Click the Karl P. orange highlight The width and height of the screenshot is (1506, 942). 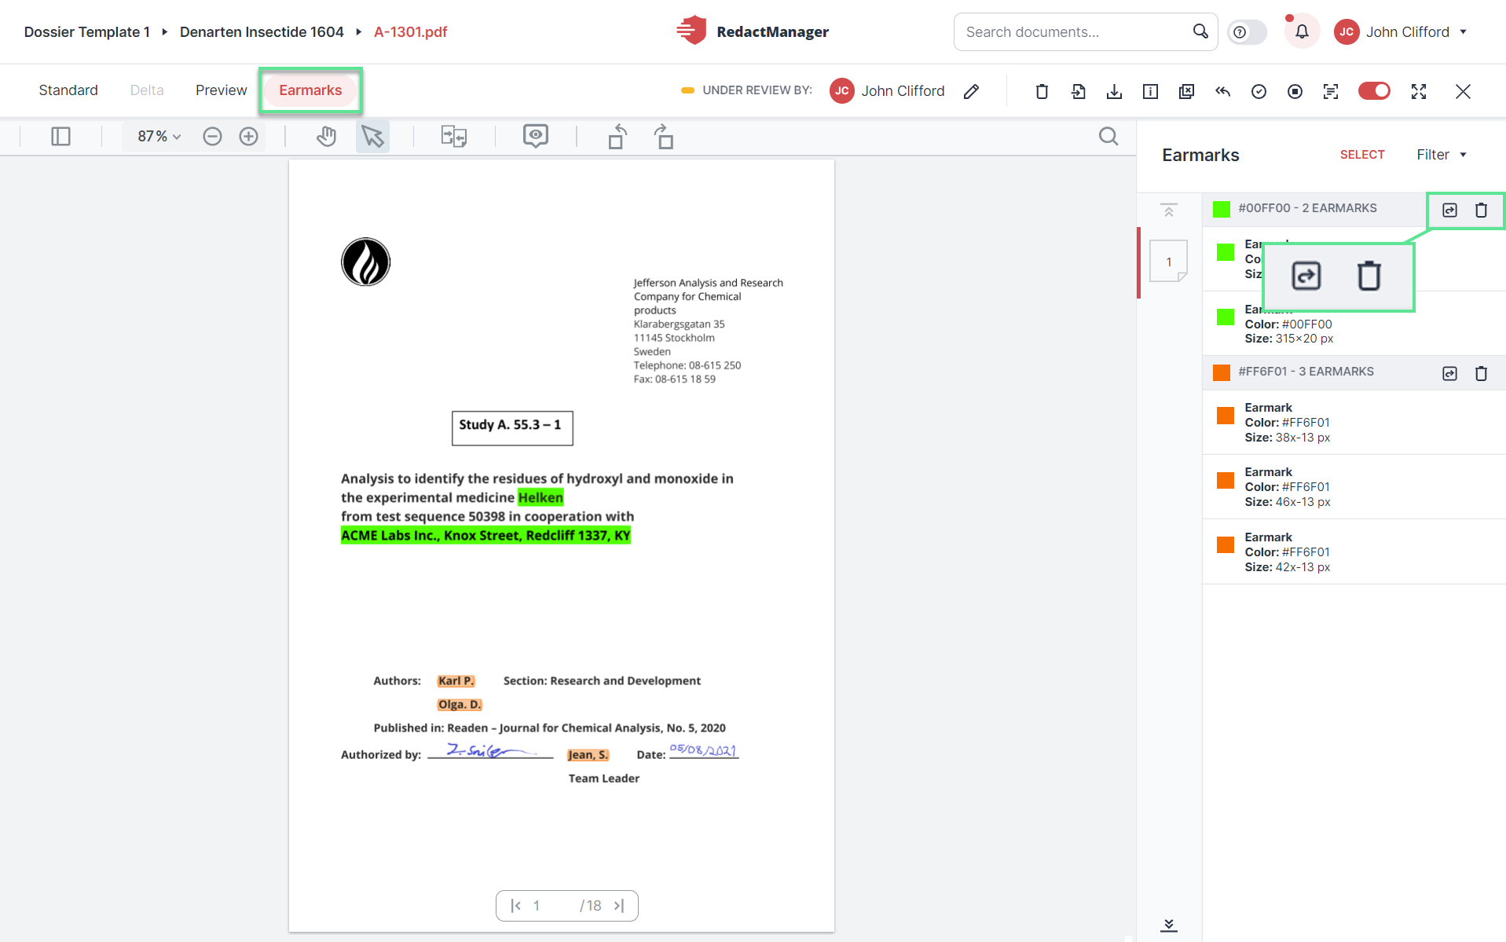click(456, 681)
